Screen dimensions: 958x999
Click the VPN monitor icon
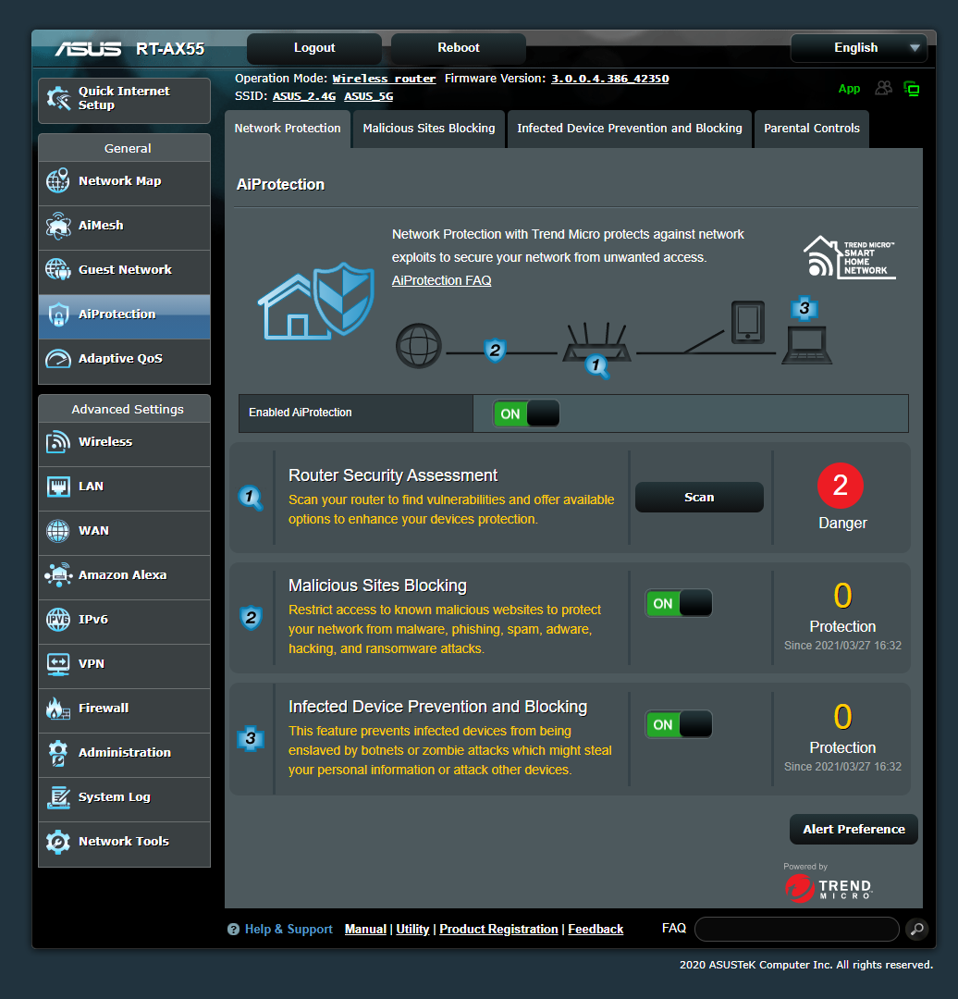(x=58, y=664)
